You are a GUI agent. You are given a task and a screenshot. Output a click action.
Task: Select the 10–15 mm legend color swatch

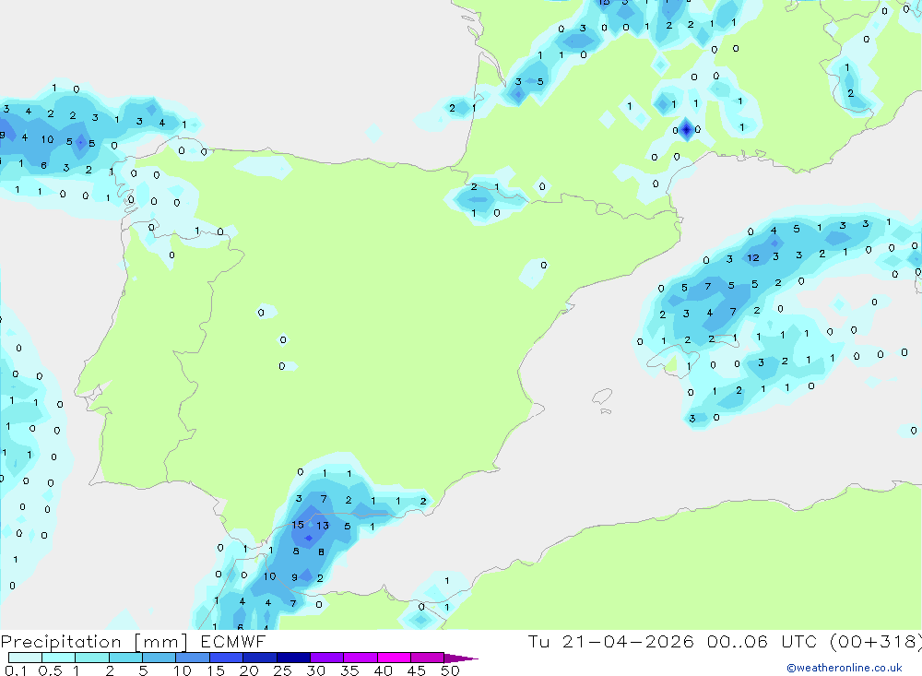pos(193,658)
